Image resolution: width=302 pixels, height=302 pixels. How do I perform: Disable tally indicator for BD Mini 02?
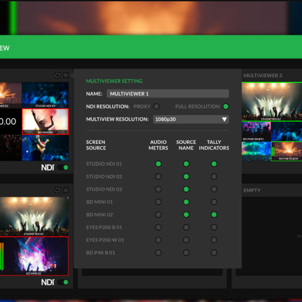coord(214,215)
